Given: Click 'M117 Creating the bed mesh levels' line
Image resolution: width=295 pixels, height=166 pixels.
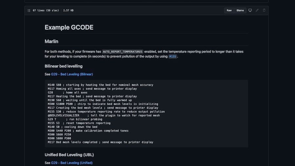Looking at the screenshot, I should (x=103, y=108).
